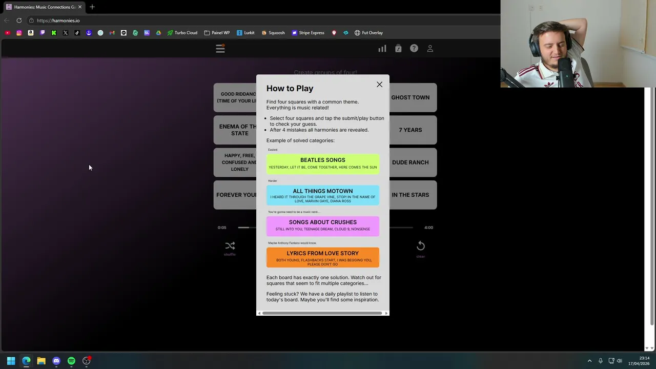Open the Stripe Express bookmark
This screenshot has height=369, width=656.
pyautogui.click(x=308, y=33)
